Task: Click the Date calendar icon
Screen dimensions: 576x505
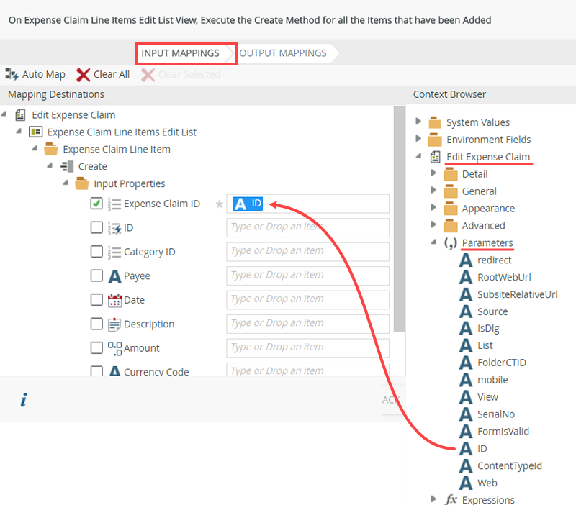Action: tap(114, 300)
